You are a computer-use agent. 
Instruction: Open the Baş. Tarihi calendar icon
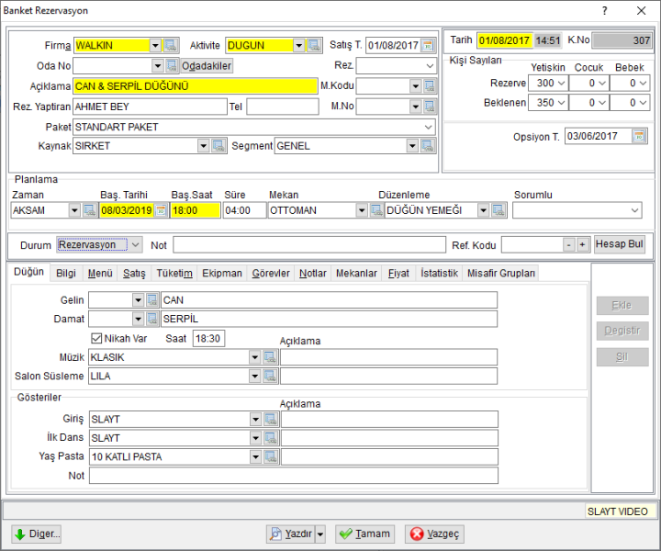pyautogui.click(x=161, y=210)
